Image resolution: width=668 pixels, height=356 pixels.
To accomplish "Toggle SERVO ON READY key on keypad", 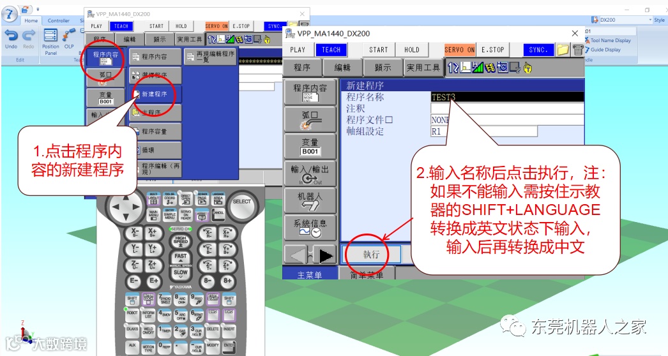I will click(186, 214).
